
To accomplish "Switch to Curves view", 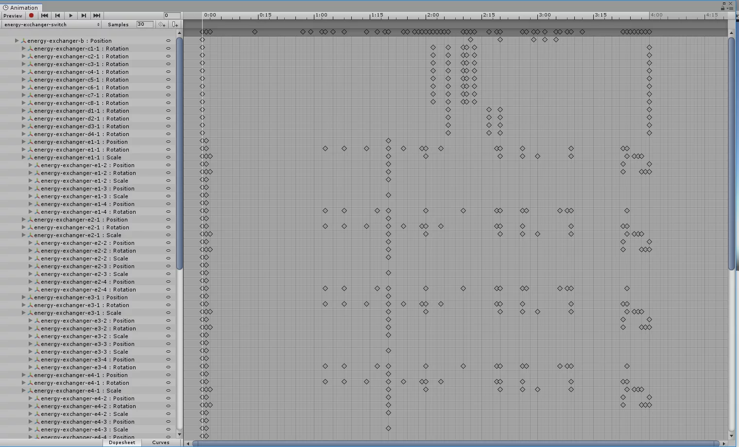I will [x=161, y=443].
